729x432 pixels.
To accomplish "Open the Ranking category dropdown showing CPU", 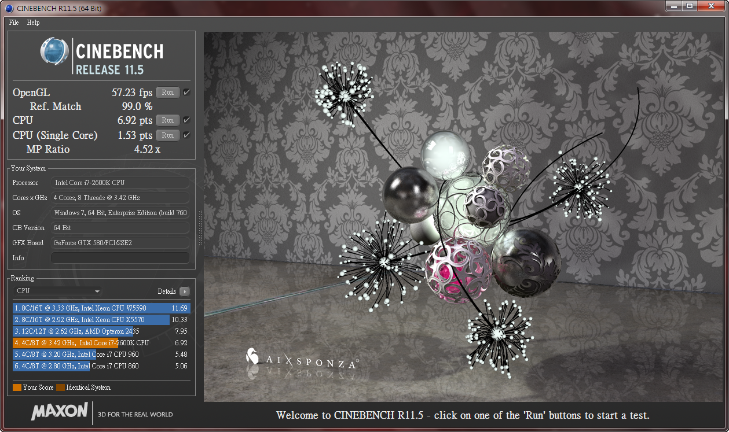I will click(x=58, y=291).
